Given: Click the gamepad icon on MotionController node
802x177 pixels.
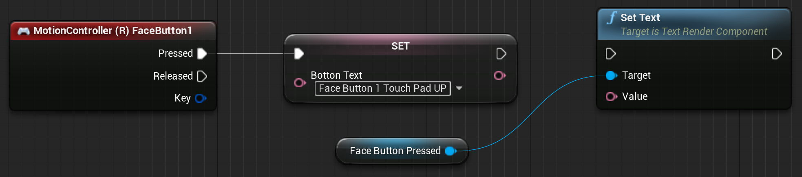Looking at the screenshot, I should (24, 31).
